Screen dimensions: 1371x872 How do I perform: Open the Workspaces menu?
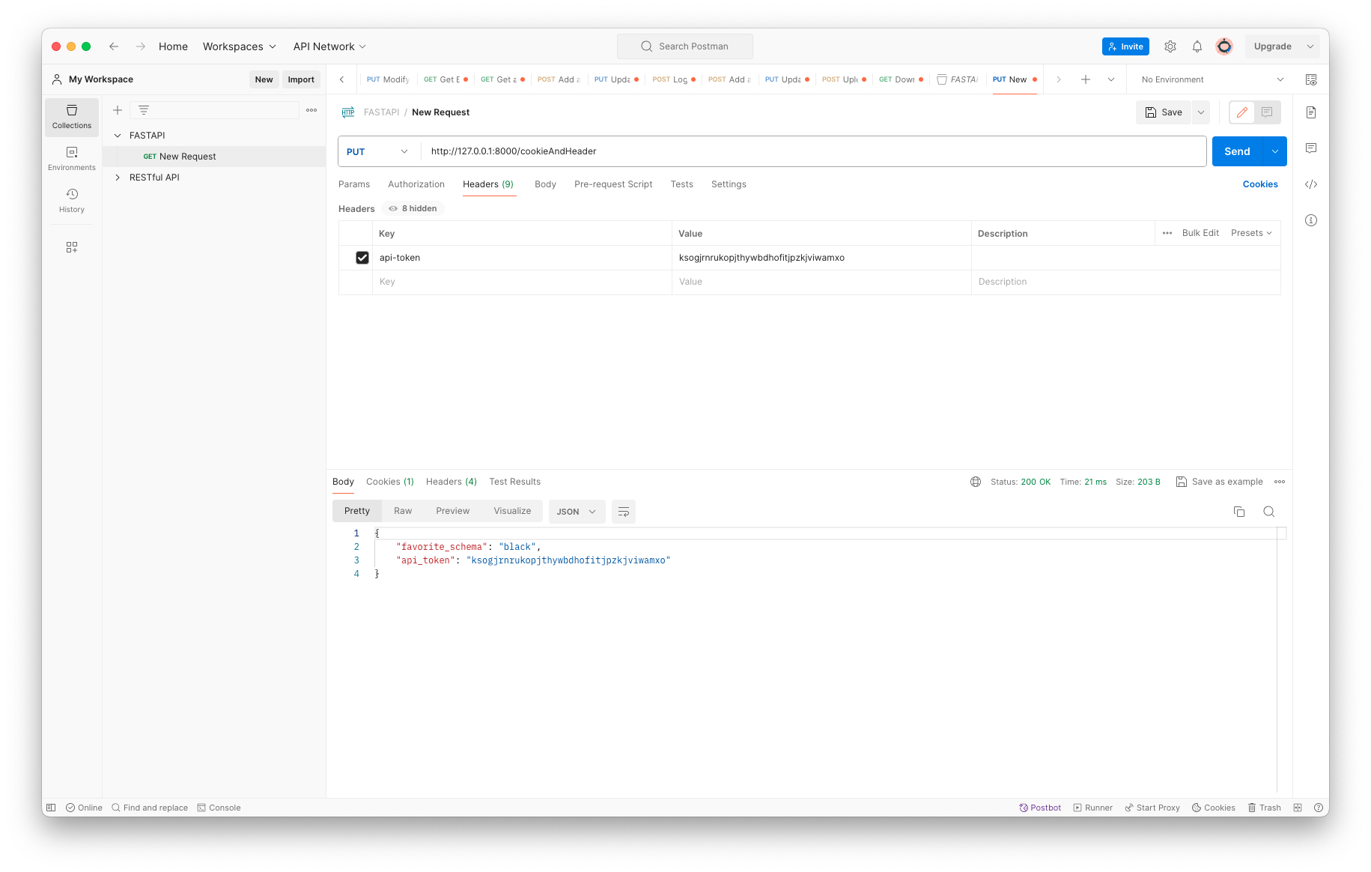pyautogui.click(x=240, y=46)
